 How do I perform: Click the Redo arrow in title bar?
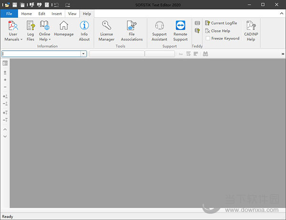pos(68,5)
